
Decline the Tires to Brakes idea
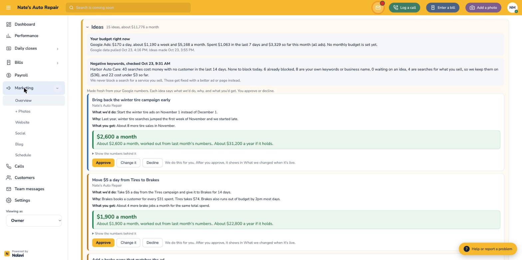[152, 243]
